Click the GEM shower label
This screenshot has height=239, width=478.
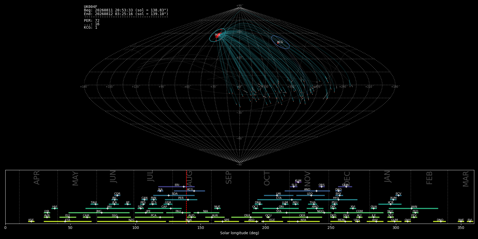pyautogui.click(x=345, y=185)
